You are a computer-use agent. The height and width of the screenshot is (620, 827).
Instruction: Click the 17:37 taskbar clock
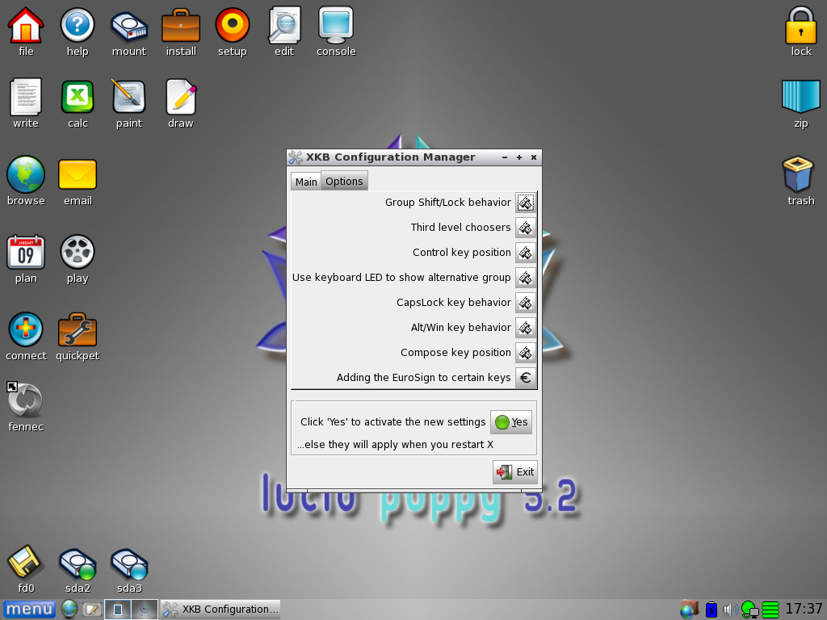pyautogui.click(x=804, y=609)
